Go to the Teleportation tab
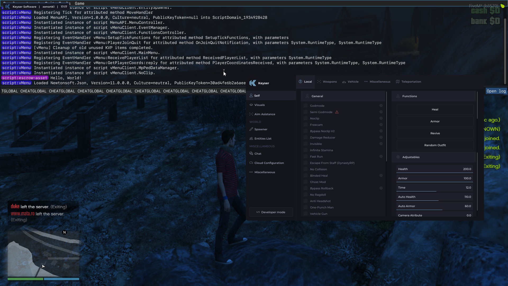This screenshot has height=286, width=508. pyautogui.click(x=409, y=82)
